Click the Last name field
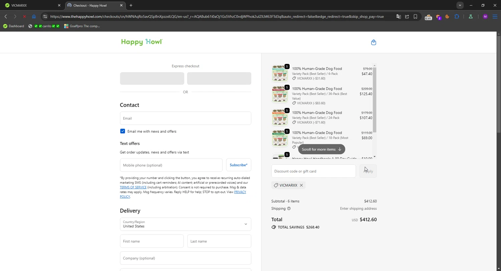 point(219,241)
